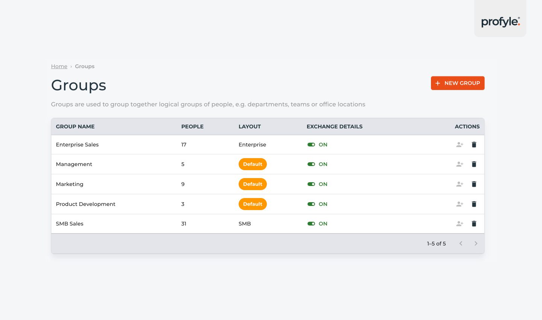Toggle exchange details for SMB Sales
This screenshot has width=542, height=320.
pos(311,224)
